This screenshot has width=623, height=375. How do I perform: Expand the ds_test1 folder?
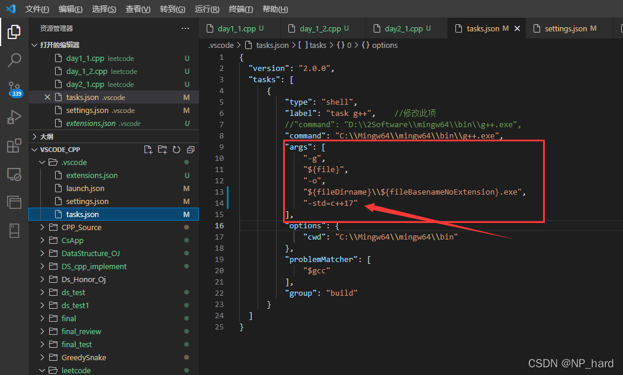pyautogui.click(x=42, y=306)
